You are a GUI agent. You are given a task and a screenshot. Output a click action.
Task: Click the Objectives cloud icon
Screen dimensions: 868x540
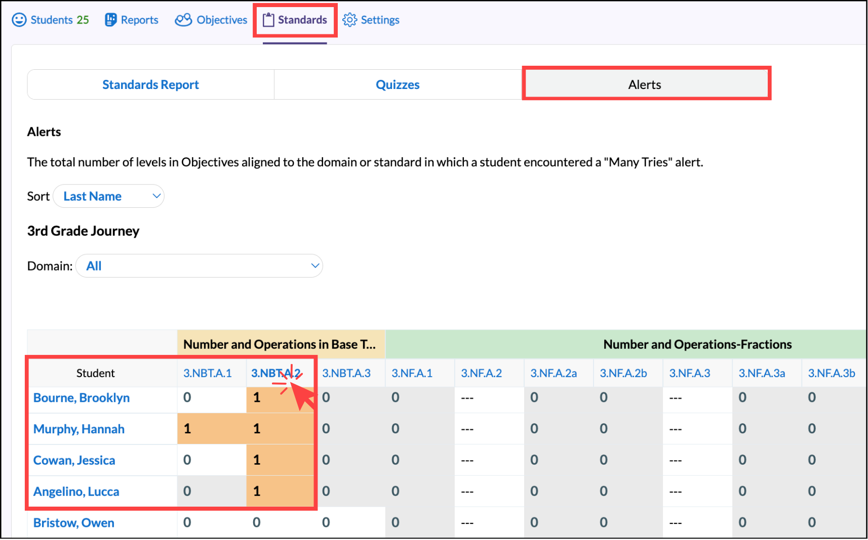[x=183, y=20]
